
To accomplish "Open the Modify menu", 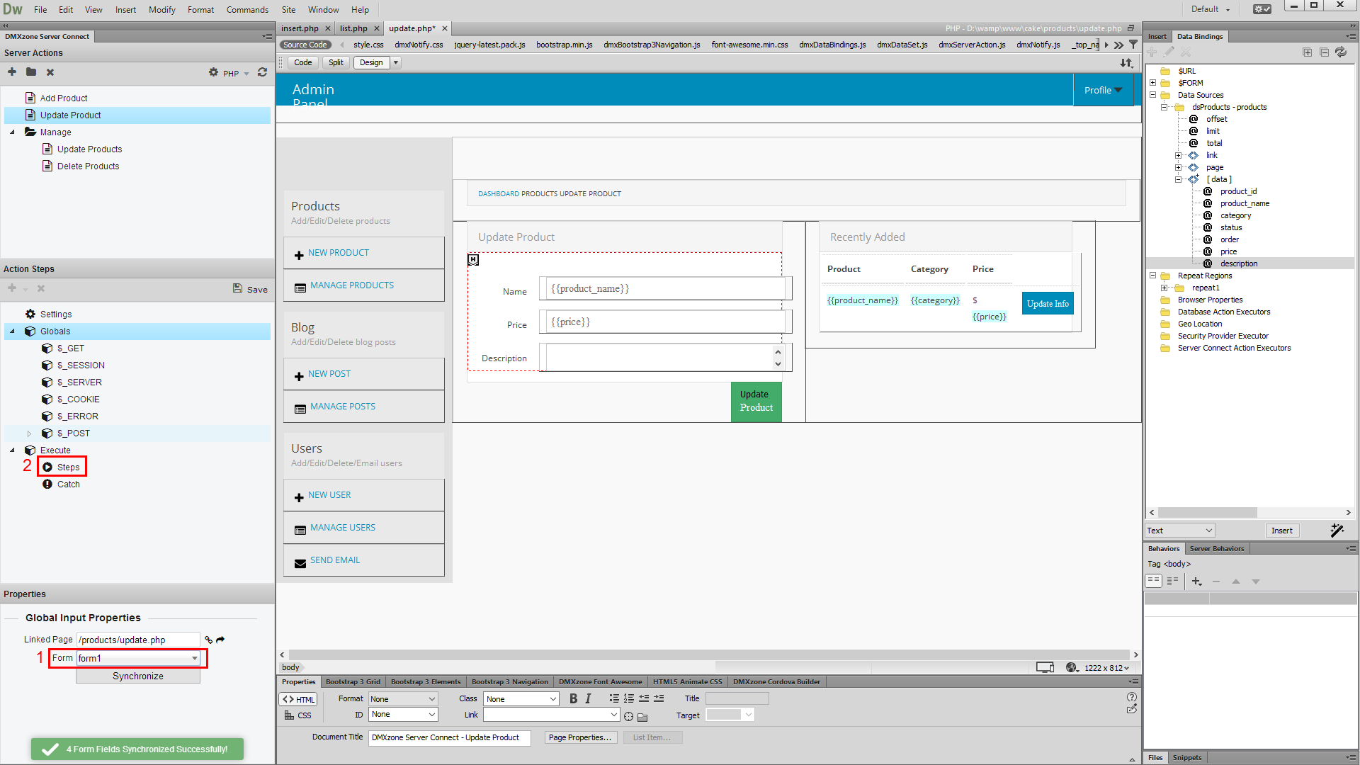I will click(161, 9).
